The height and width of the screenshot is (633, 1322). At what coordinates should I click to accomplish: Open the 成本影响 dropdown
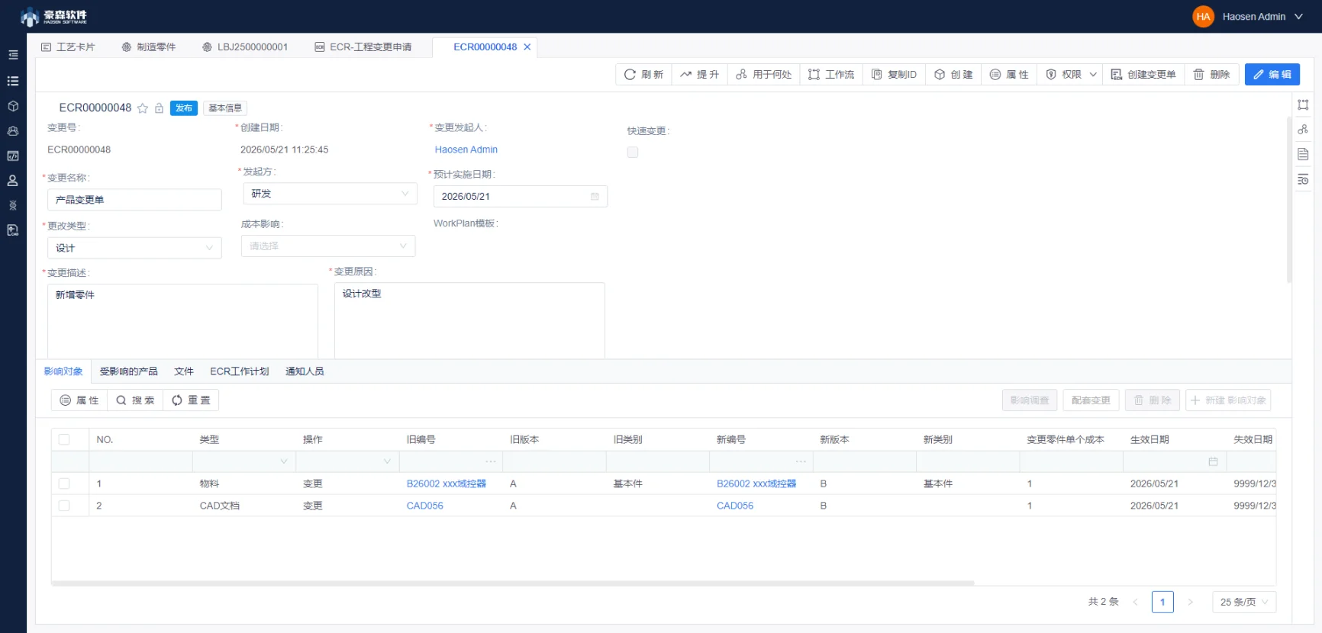(328, 246)
